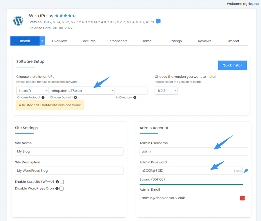Image resolution: width=261 pixels, height=221 pixels.
Task: Click the Admin Username field
Action: pyautogui.click(x=194, y=151)
